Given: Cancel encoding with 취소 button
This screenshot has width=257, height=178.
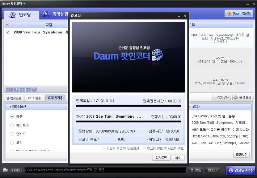Looking at the screenshot, I should [x=178, y=158].
